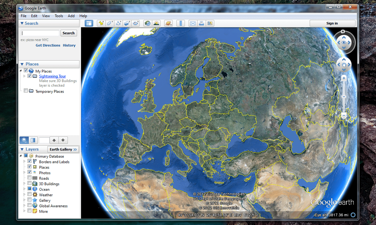Image resolution: width=376 pixels, height=225 pixels.
Task: Move item up in Places
Action: coord(54,140)
